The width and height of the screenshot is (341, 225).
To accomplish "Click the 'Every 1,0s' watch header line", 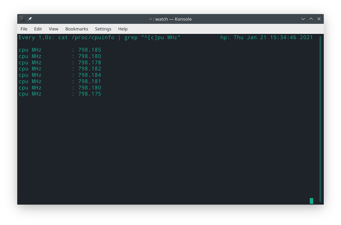I will pyautogui.click(x=37, y=37).
